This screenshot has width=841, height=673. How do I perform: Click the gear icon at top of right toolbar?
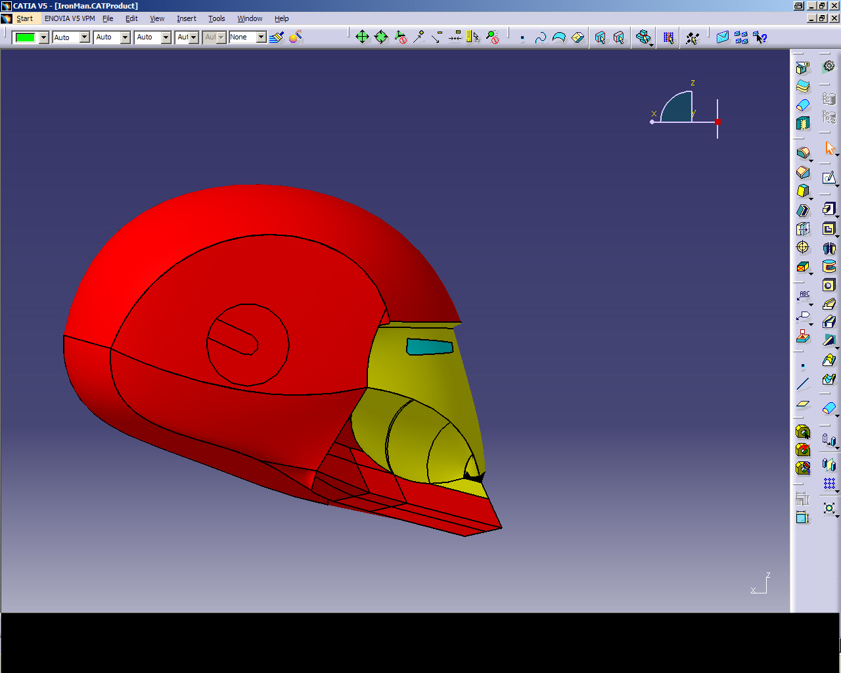829,66
